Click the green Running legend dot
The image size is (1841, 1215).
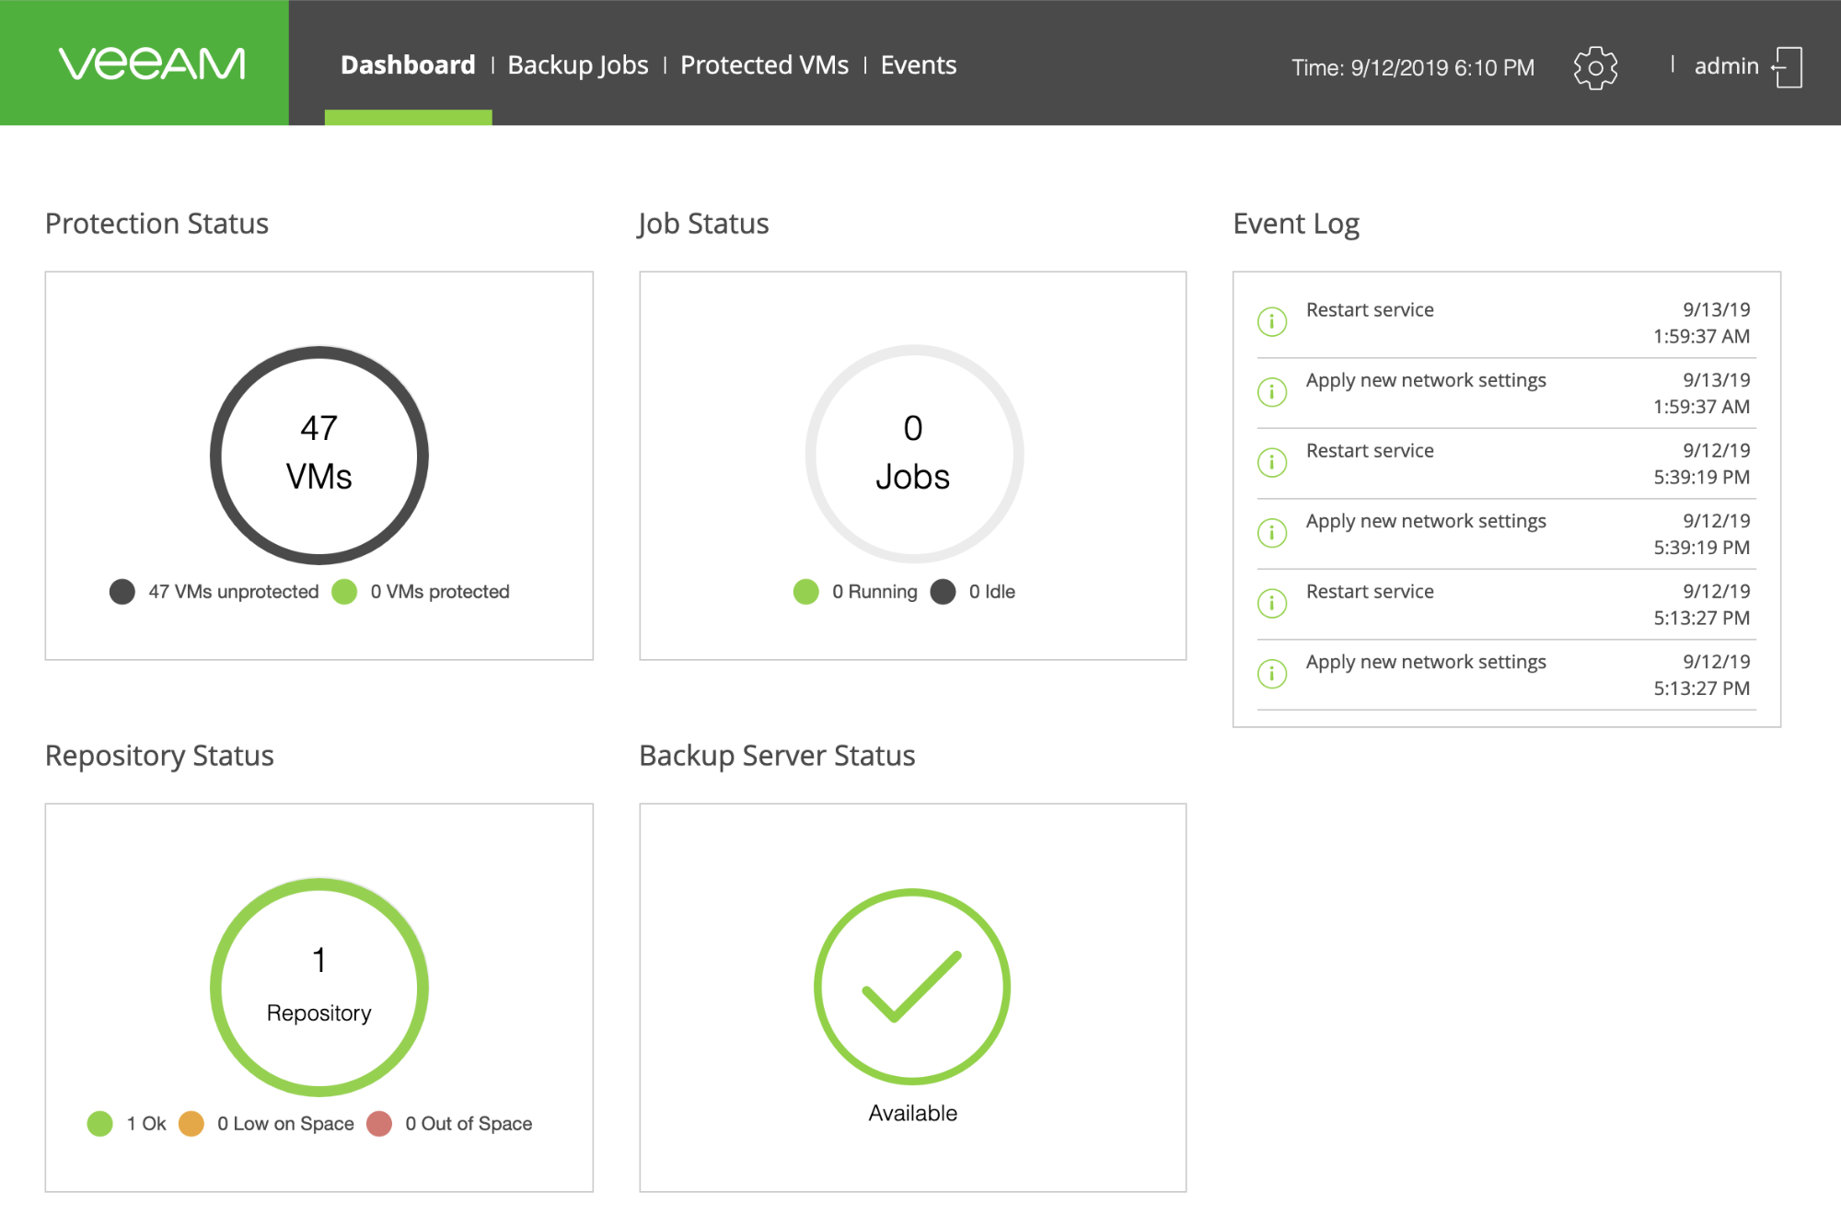click(805, 591)
